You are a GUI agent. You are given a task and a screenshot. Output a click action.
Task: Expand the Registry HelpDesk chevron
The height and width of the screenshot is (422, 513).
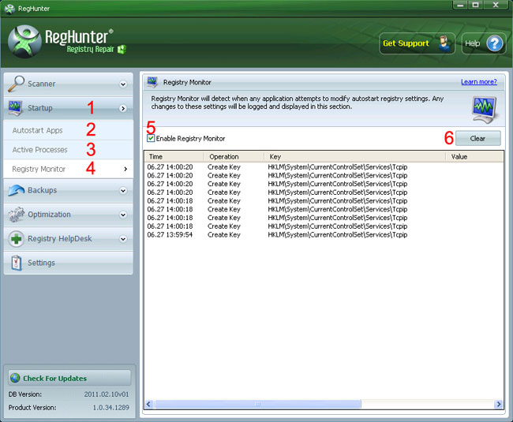point(123,239)
